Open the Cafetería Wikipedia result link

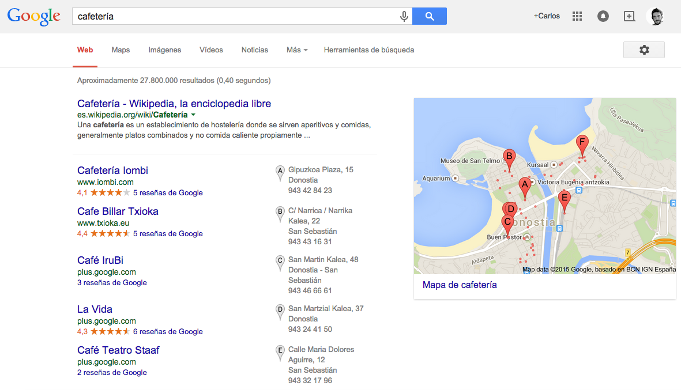[x=174, y=104]
